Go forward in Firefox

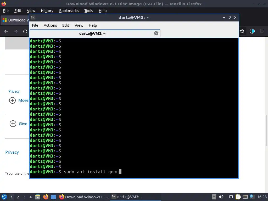coord(16,31)
